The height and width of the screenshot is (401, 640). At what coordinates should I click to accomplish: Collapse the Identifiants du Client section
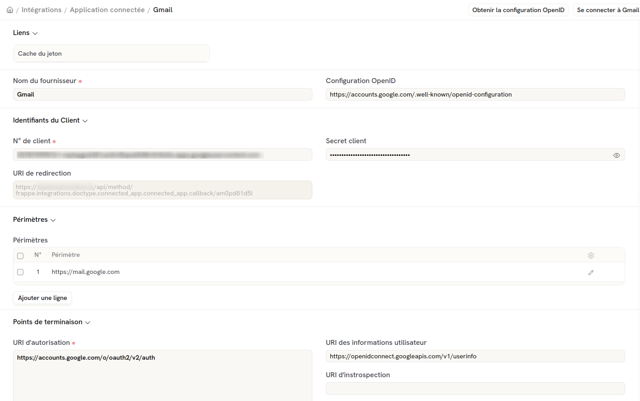coord(50,120)
